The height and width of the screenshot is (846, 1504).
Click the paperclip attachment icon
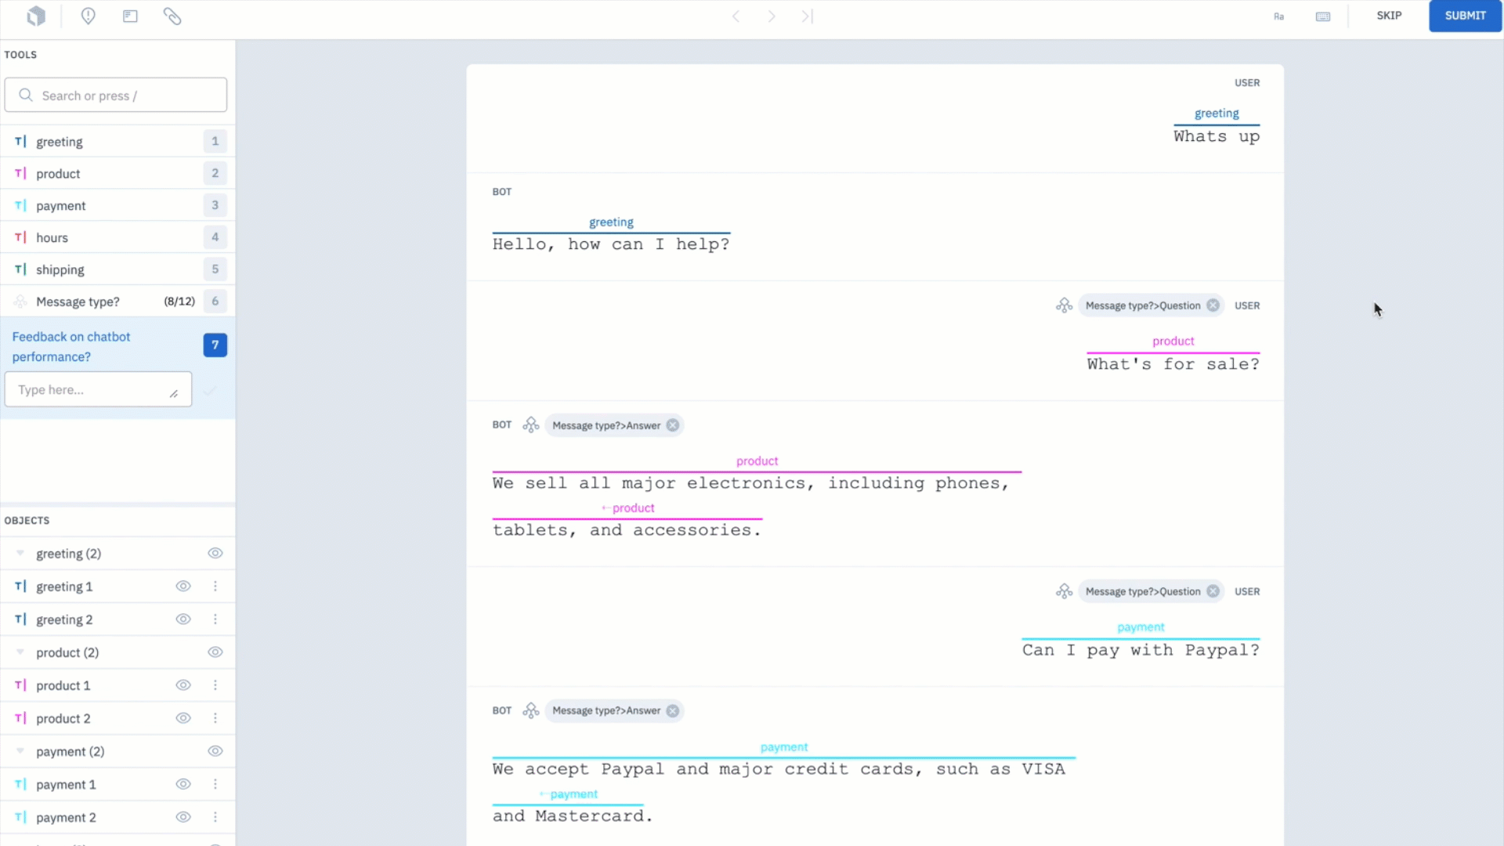[172, 16]
